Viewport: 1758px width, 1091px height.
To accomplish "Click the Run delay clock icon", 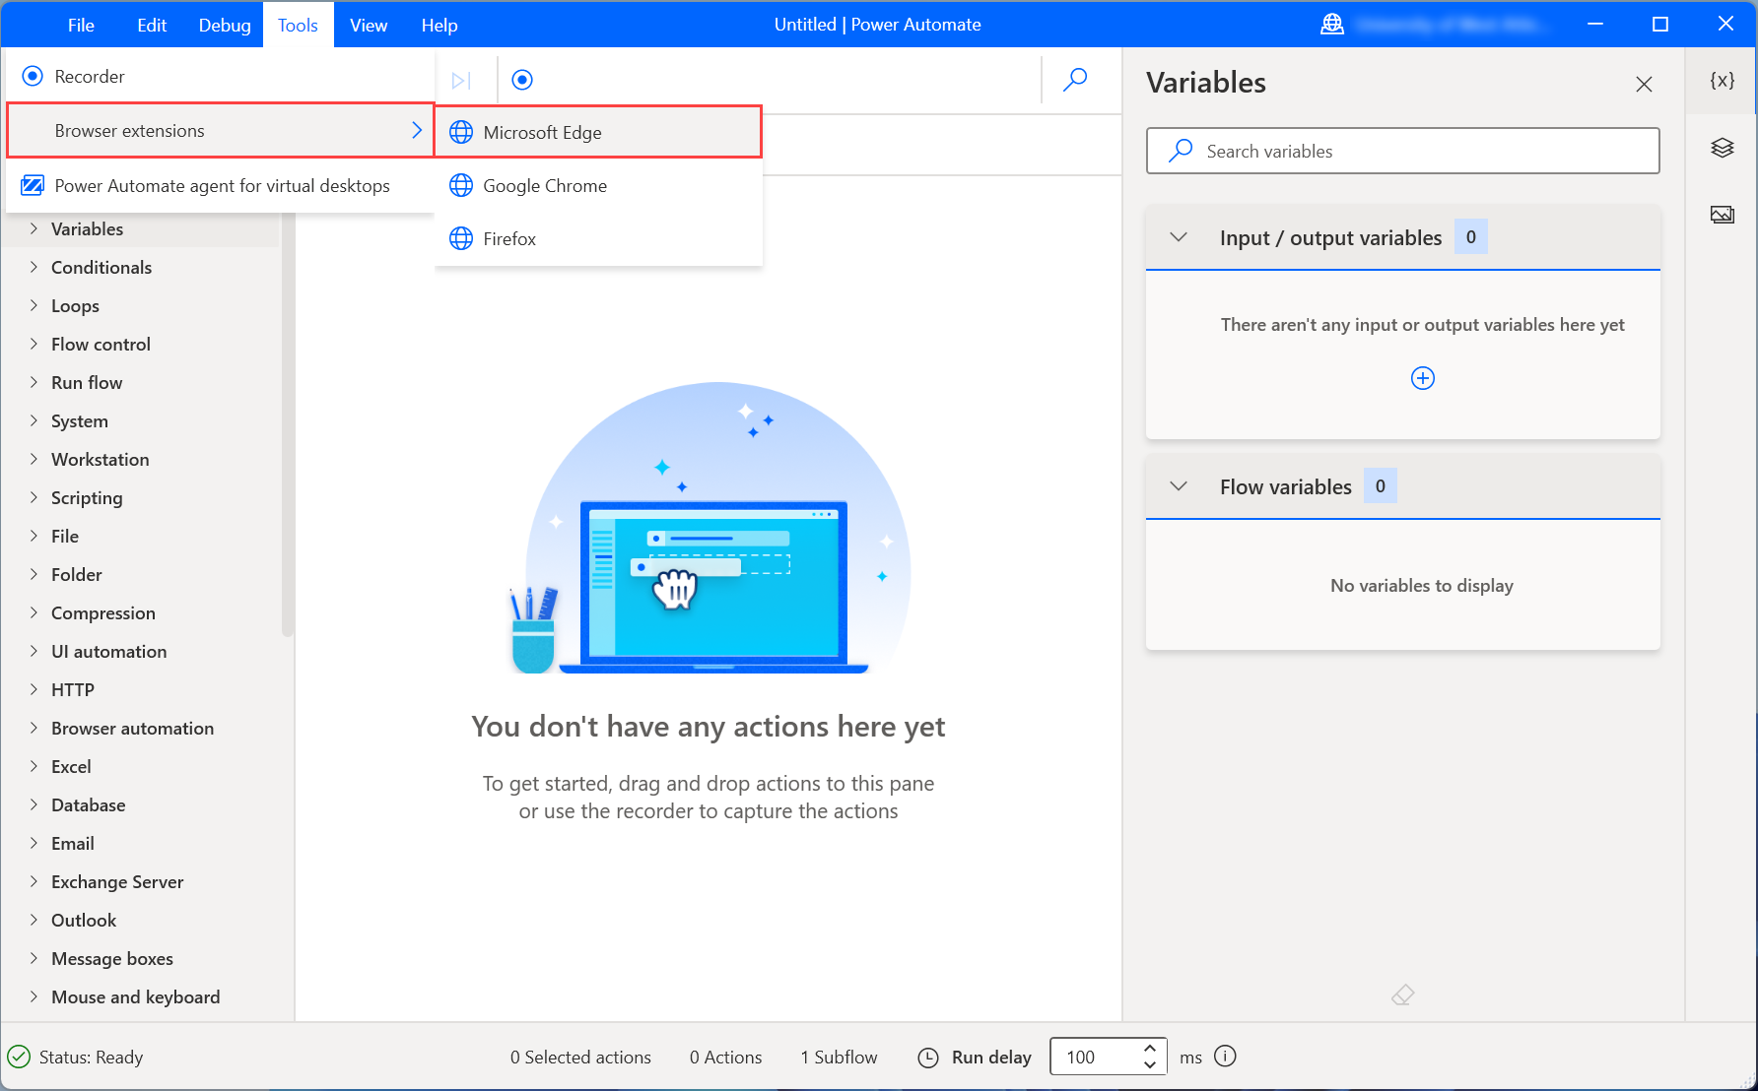I will tap(928, 1057).
